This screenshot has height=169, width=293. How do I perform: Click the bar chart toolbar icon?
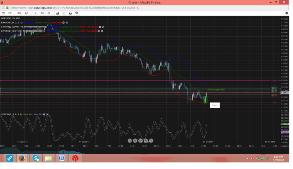[x=57, y=13]
